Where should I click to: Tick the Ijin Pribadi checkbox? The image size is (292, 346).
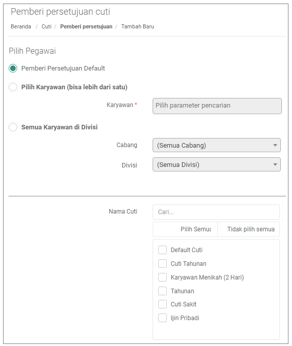(163, 318)
